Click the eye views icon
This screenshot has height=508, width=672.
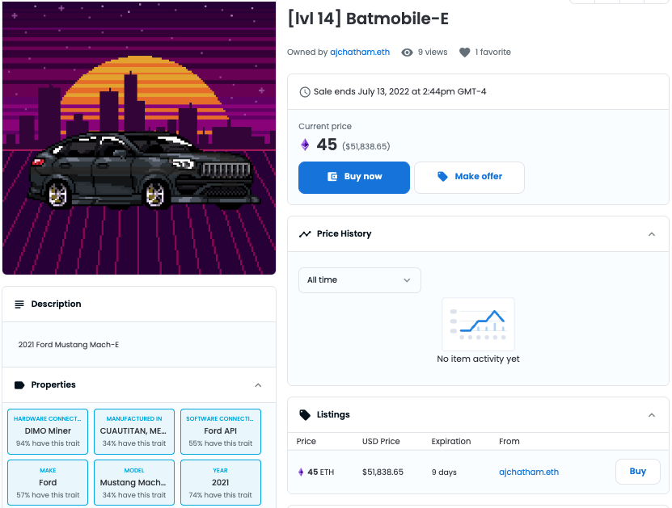407,52
